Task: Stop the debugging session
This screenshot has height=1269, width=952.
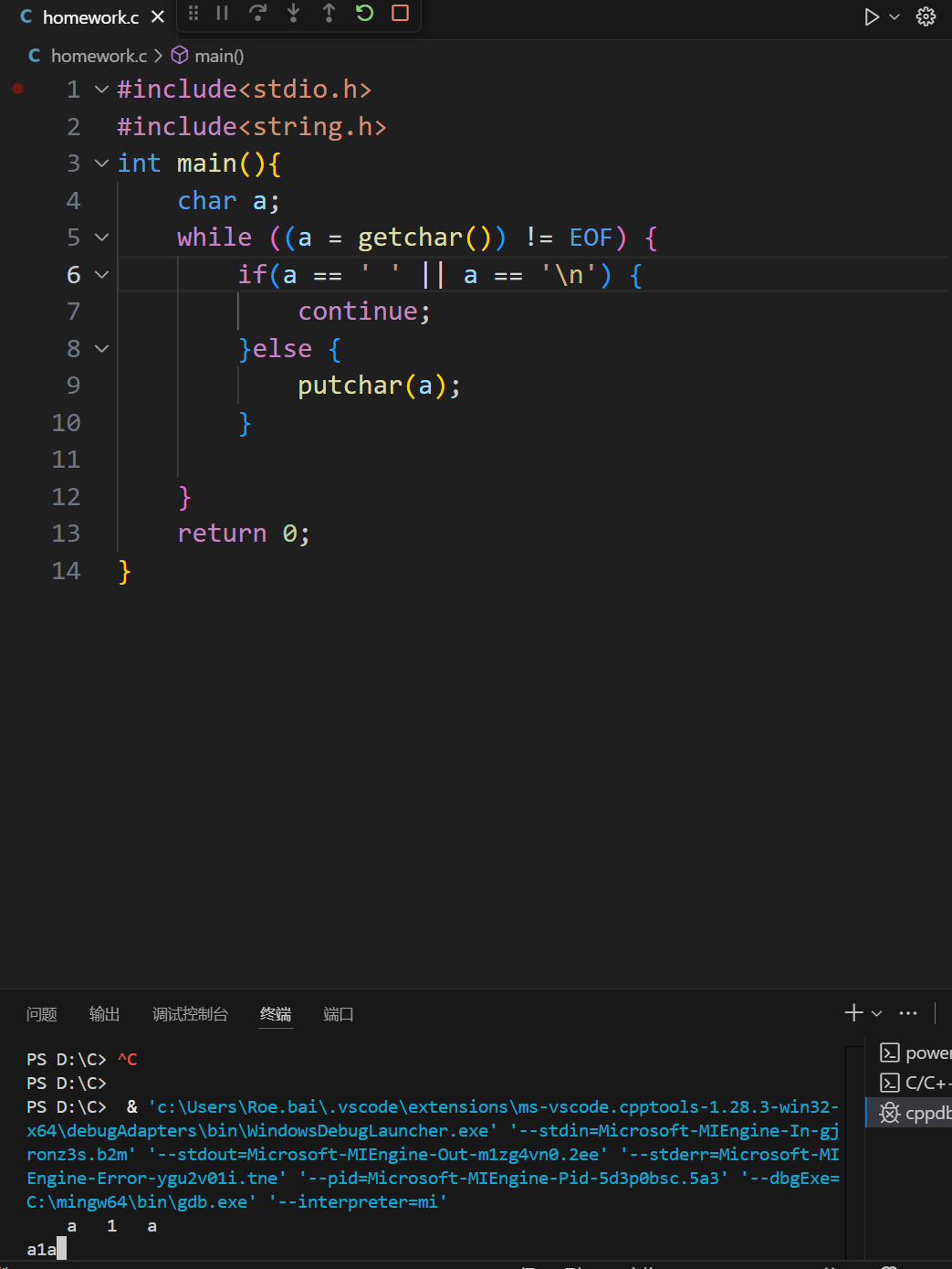Action: tap(400, 13)
